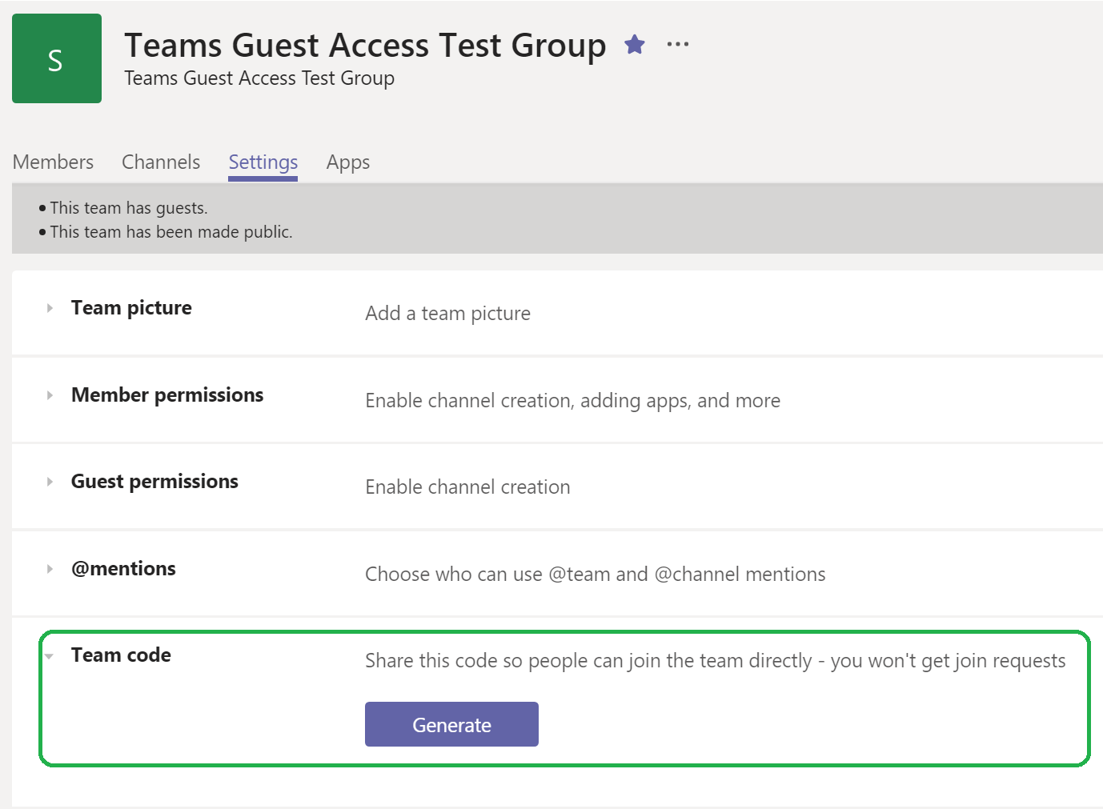Click the Add a team picture option
Viewport: 1103px width, 809px height.
[447, 313]
